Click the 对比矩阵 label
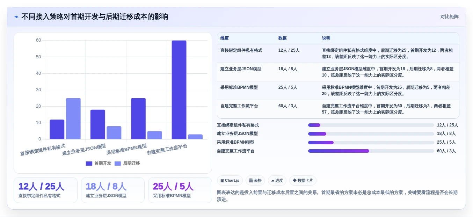This screenshot has height=217, width=473. pyautogui.click(x=449, y=17)
